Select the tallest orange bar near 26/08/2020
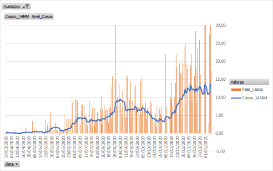Screen dimensions: 273x171 coord(115,79)
